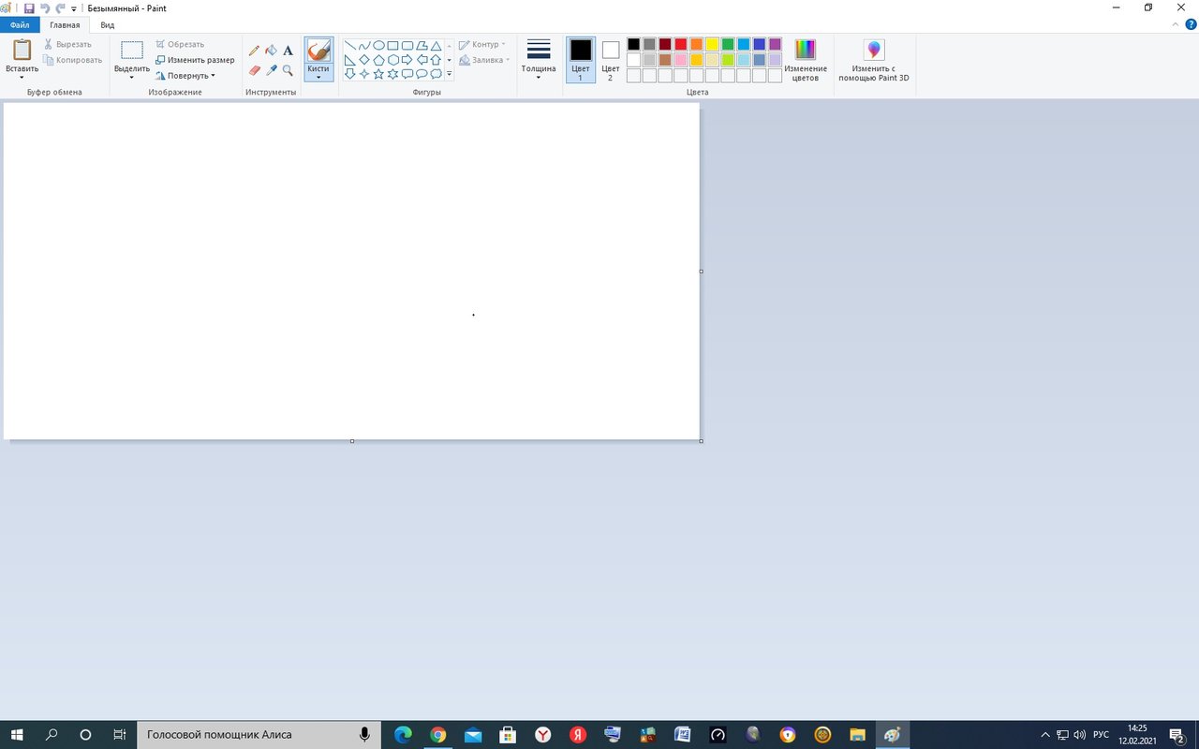The width and height of the screenshot is (1199, 749).
Task: Choose the six-point star shape
Action: coord(392,74)
